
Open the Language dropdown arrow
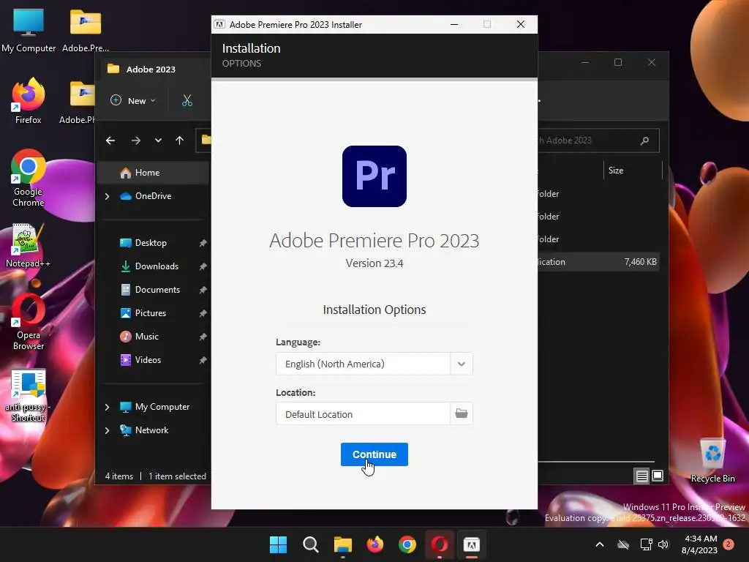pyautogui.click(x=461, y=364)
